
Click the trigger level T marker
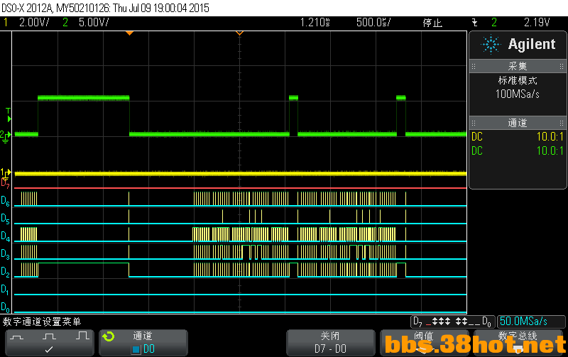(9, 115)
